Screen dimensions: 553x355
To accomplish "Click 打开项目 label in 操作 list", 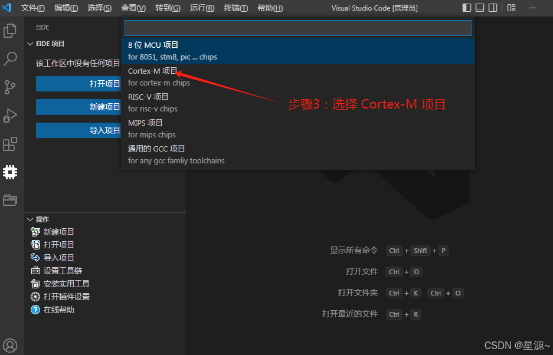I will (x=58, y=245).
